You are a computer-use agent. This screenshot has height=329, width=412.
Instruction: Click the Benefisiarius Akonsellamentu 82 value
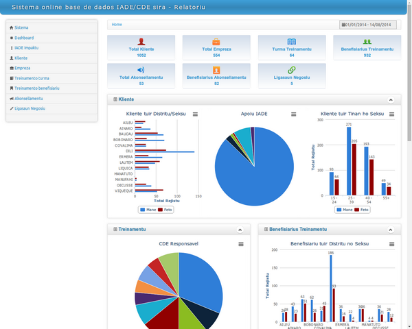click(x=216, y=84)
